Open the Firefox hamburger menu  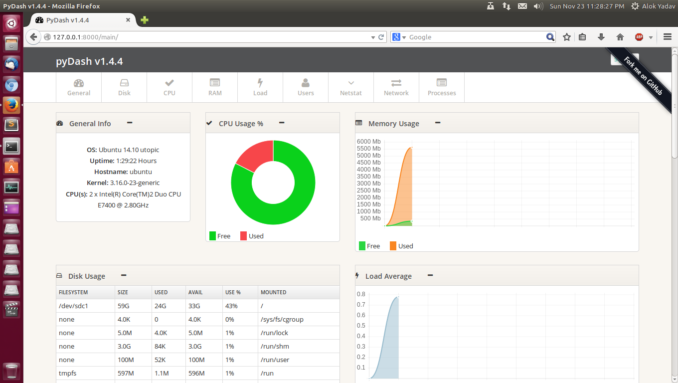click(668, 37)
